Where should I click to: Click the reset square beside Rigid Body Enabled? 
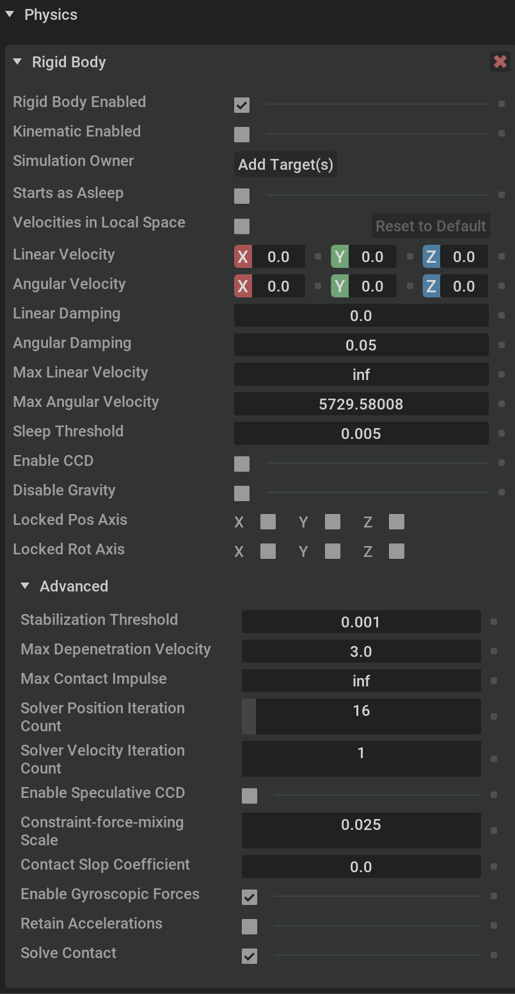(x=502, y=104)
